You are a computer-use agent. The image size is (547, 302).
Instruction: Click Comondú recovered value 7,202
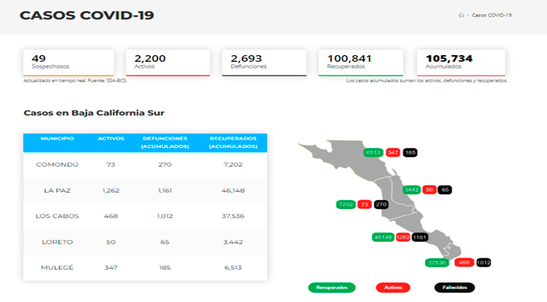233,165
